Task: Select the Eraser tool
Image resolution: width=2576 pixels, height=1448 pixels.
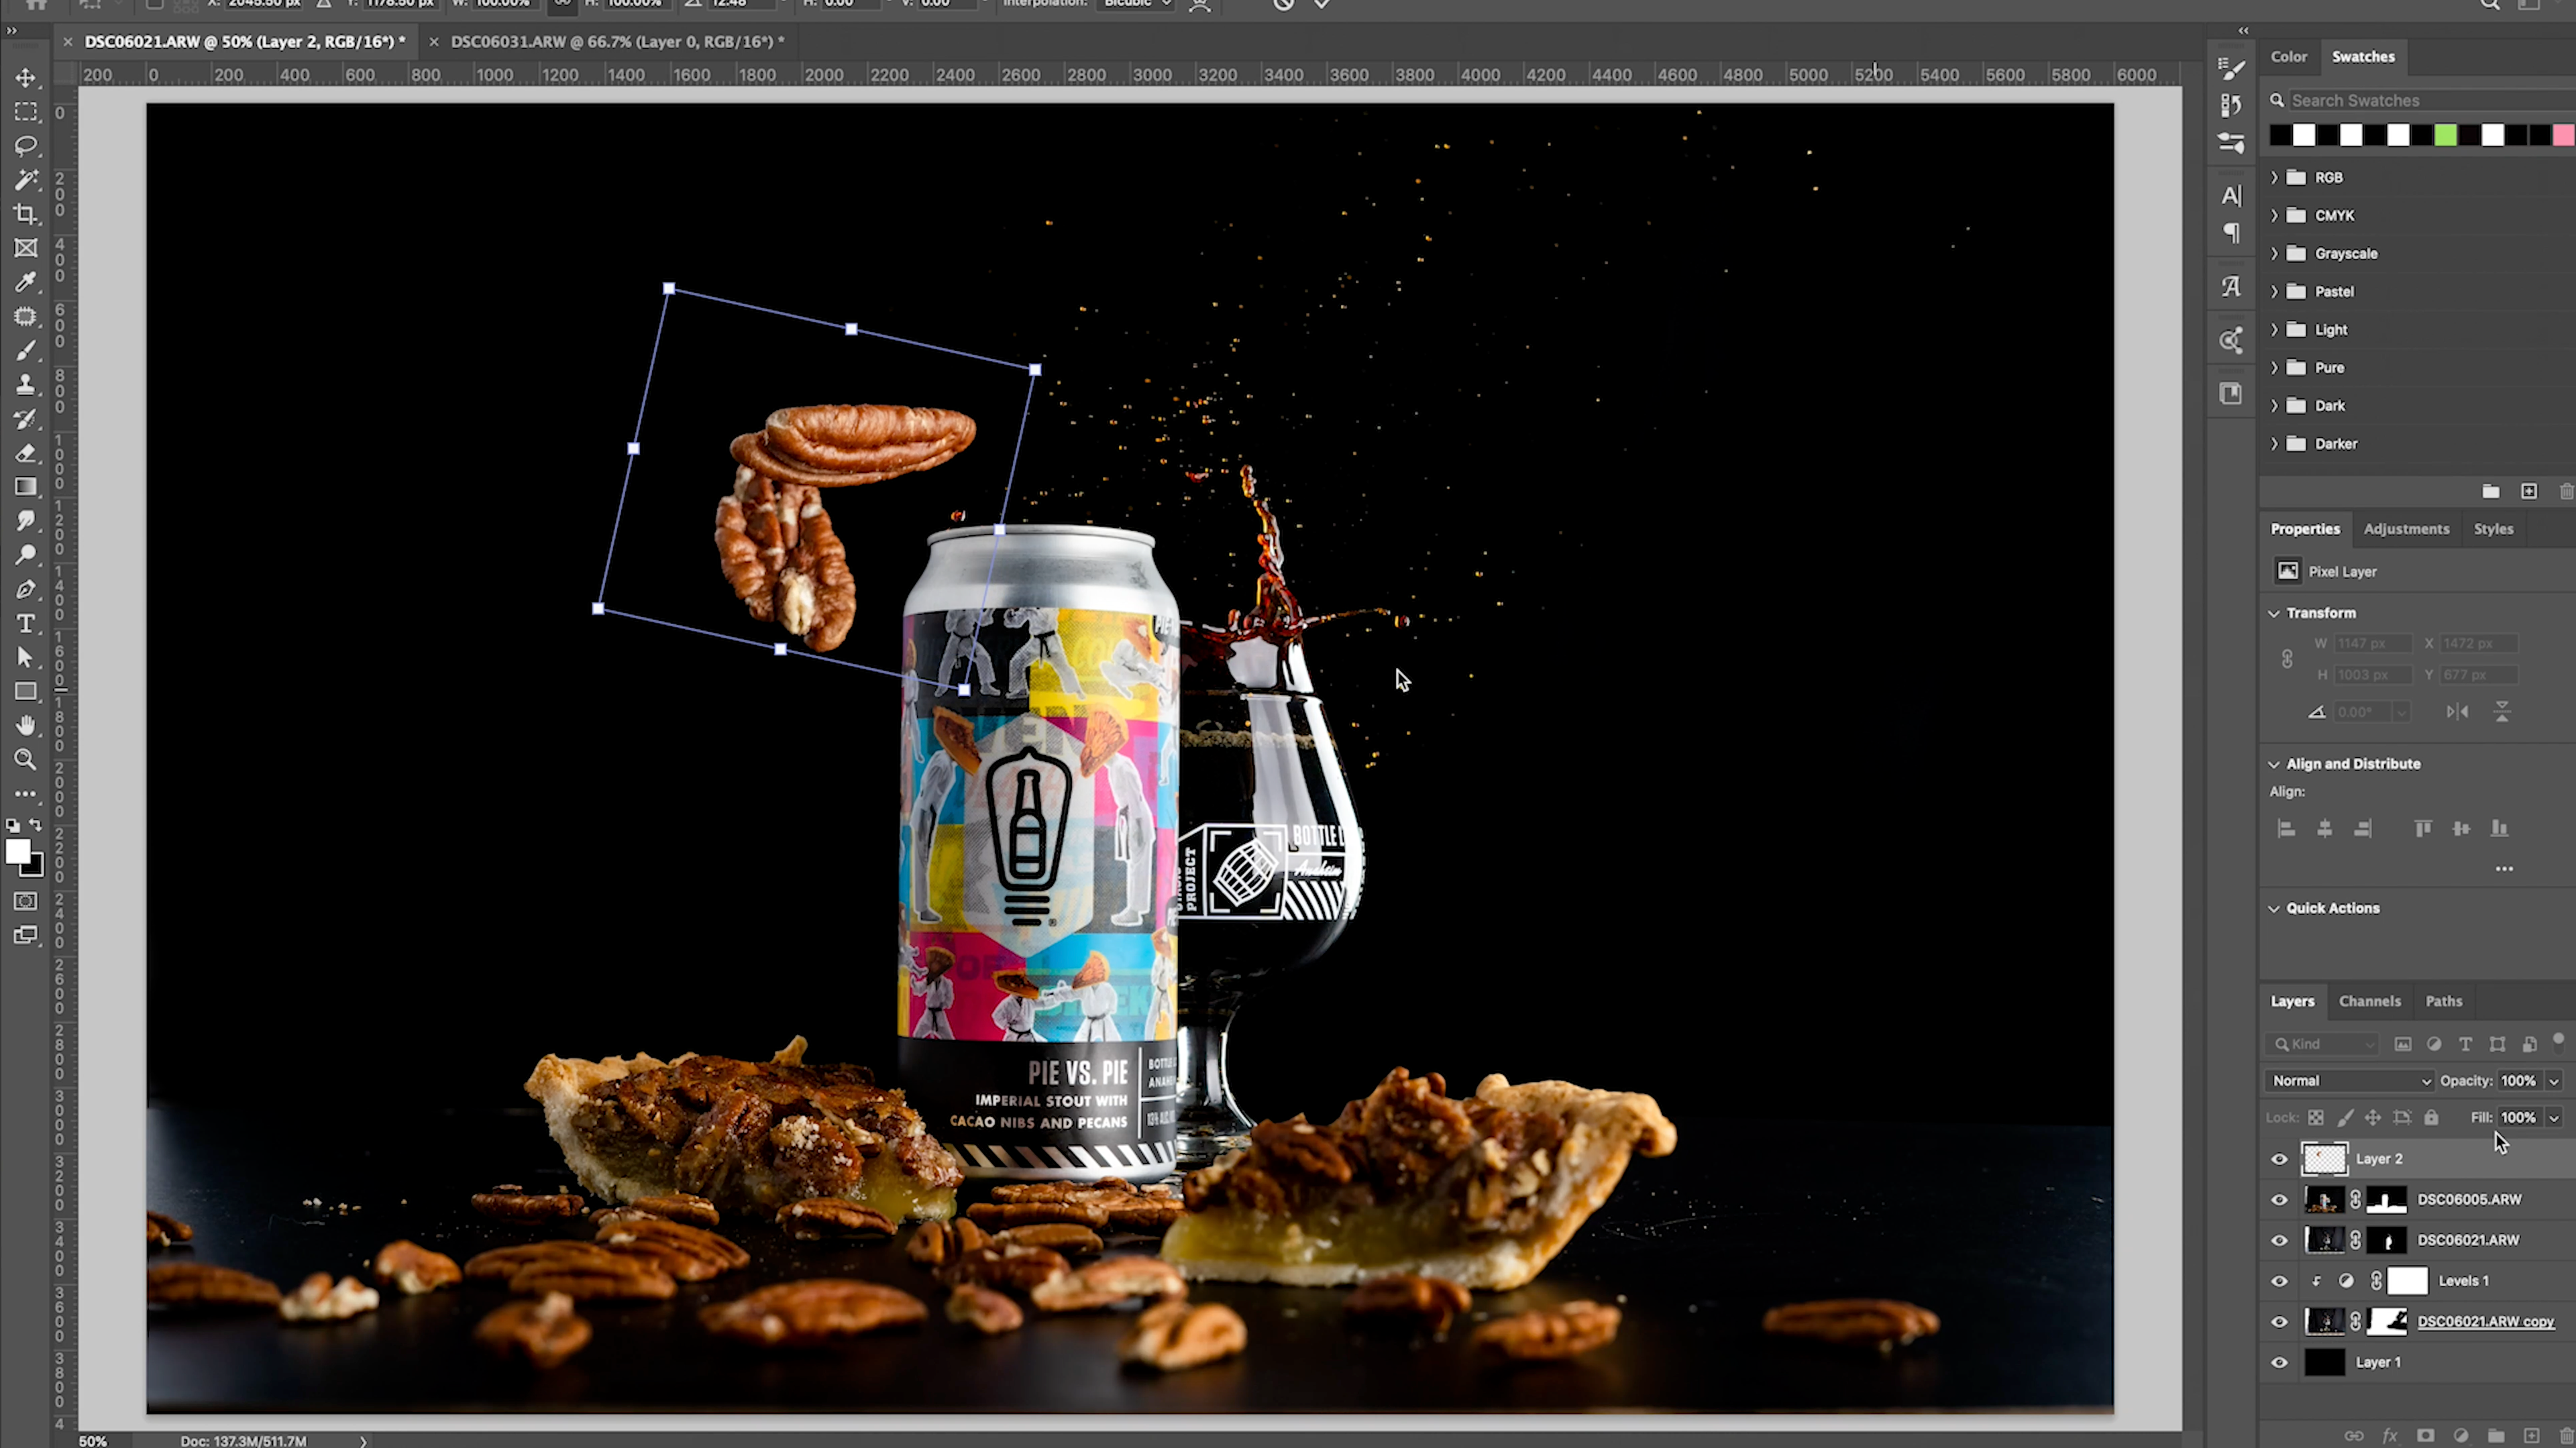Action: point(26,453)
